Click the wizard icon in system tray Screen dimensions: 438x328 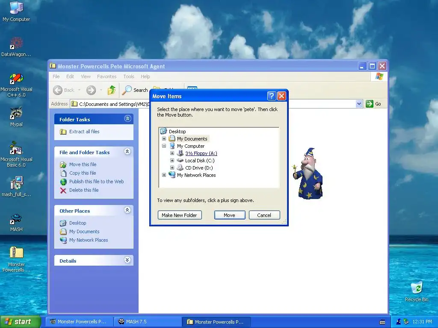(398, 322)
